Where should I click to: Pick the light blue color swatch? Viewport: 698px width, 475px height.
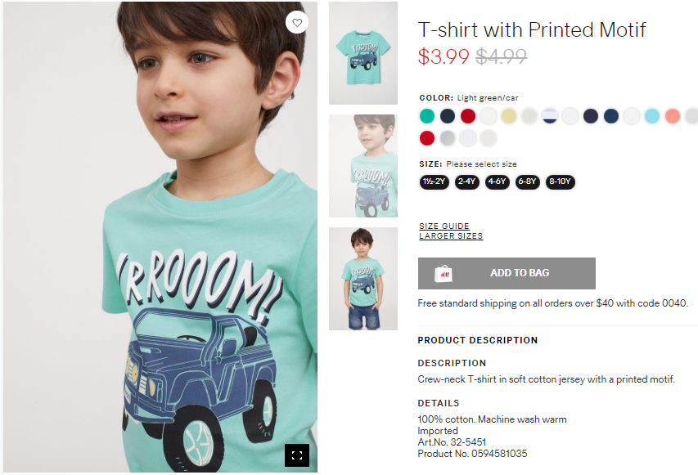pyautogui.click(x=652, y=116)
